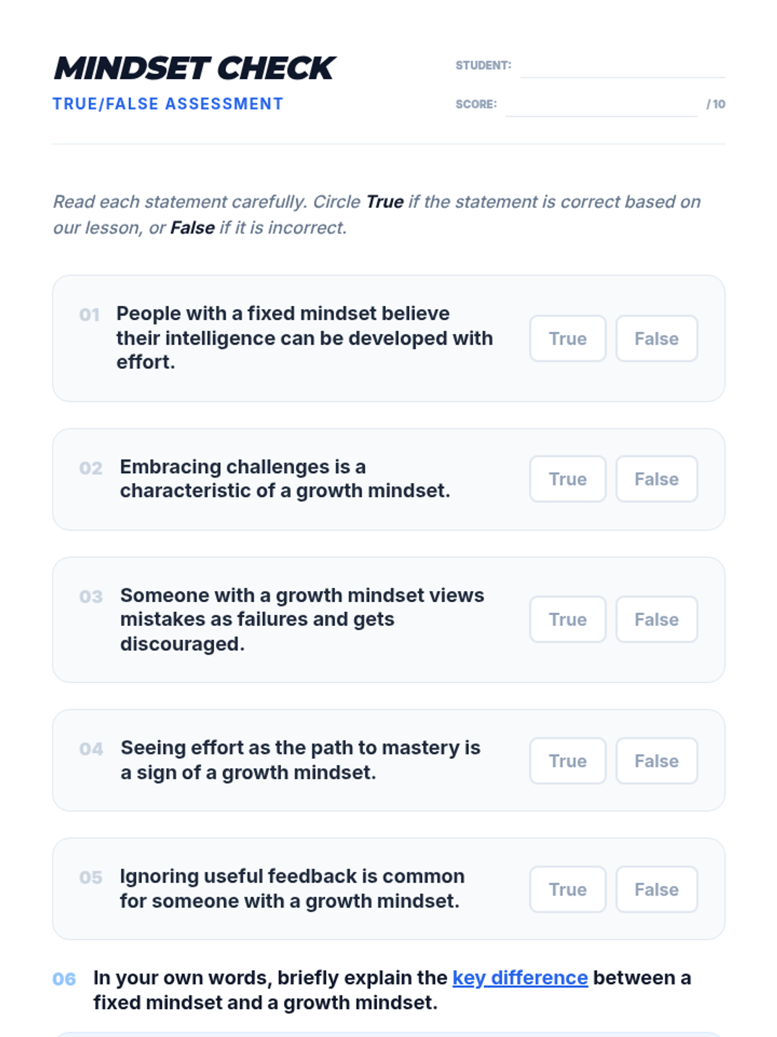Answer True for ignoring useful feedback statement
This screenshot has width=777, height=1037.
(x=567, y=889)
